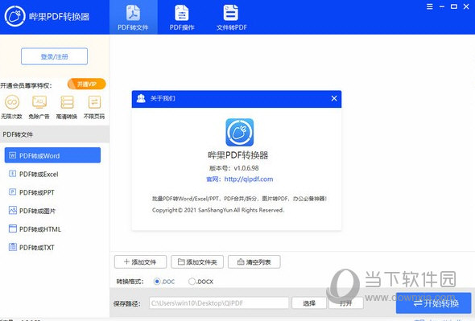Image resolution: width=475 pixels, height=321 pixels.
Task: Click the 开始转换 button
Action: 433,302
